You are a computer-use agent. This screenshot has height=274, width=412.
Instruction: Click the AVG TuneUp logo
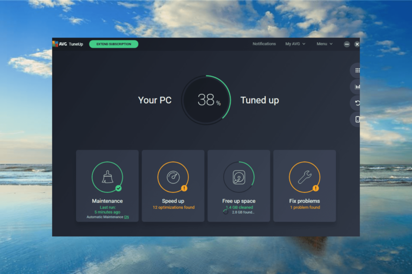[x=68, y=44]
